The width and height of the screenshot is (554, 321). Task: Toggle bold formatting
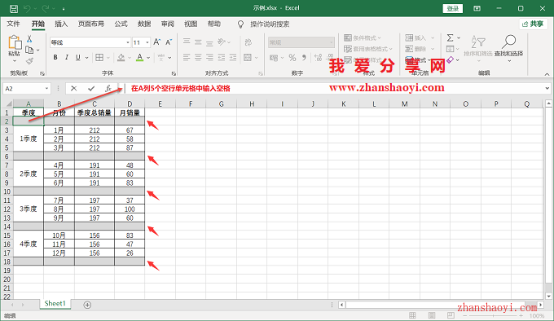coord(55,57)
